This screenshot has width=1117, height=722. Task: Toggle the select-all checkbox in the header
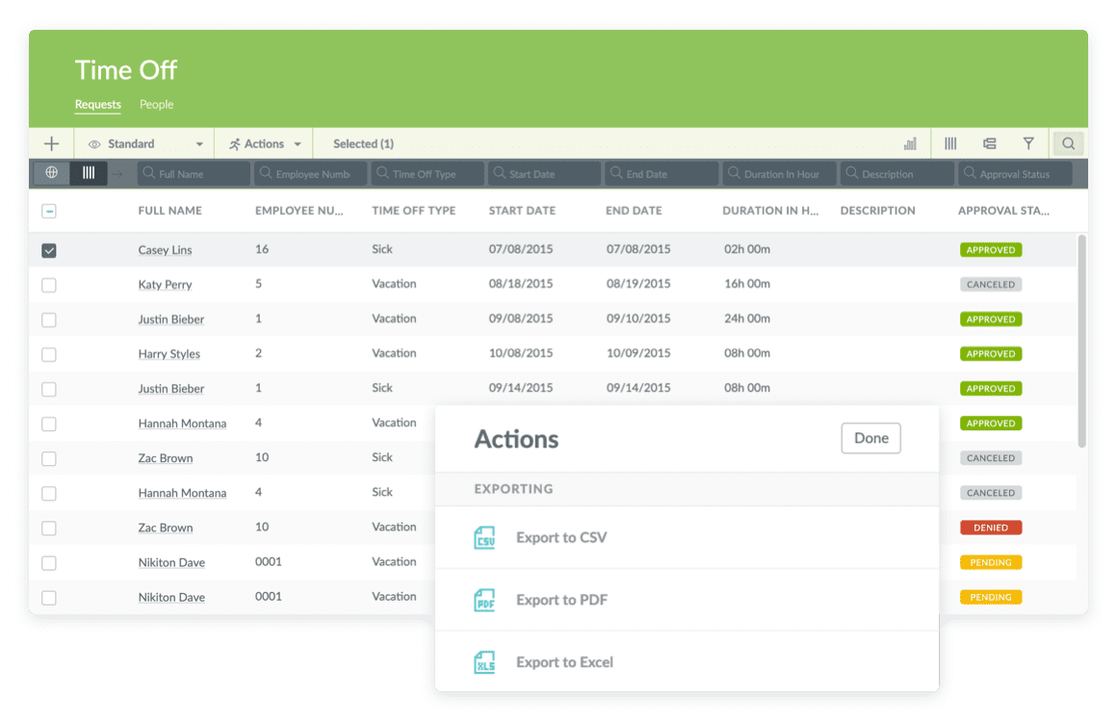point(49,210)
